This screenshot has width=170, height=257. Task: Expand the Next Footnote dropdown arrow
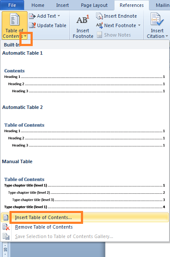pos(139,25)
